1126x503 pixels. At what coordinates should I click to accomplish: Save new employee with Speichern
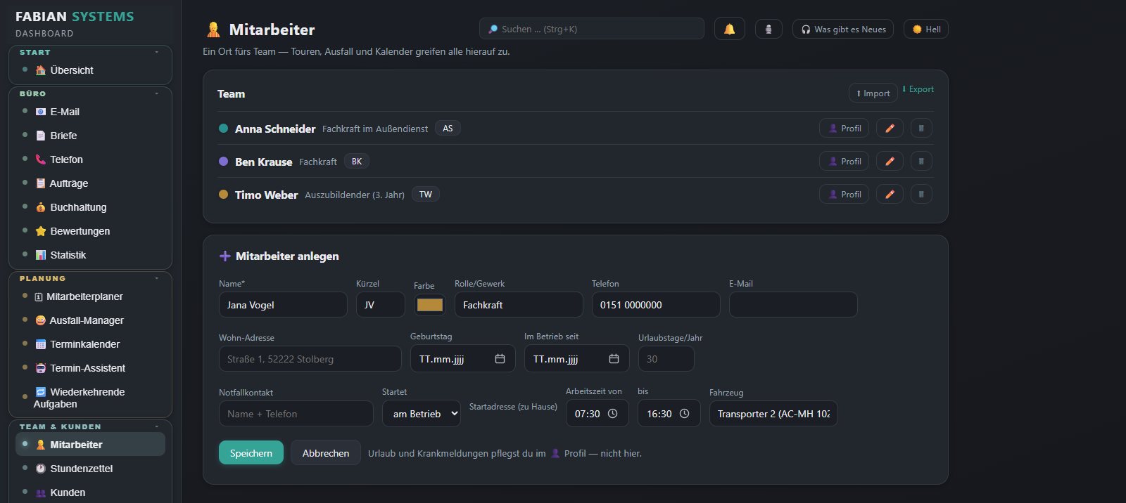pyautogui.click(x=251, y=453)
